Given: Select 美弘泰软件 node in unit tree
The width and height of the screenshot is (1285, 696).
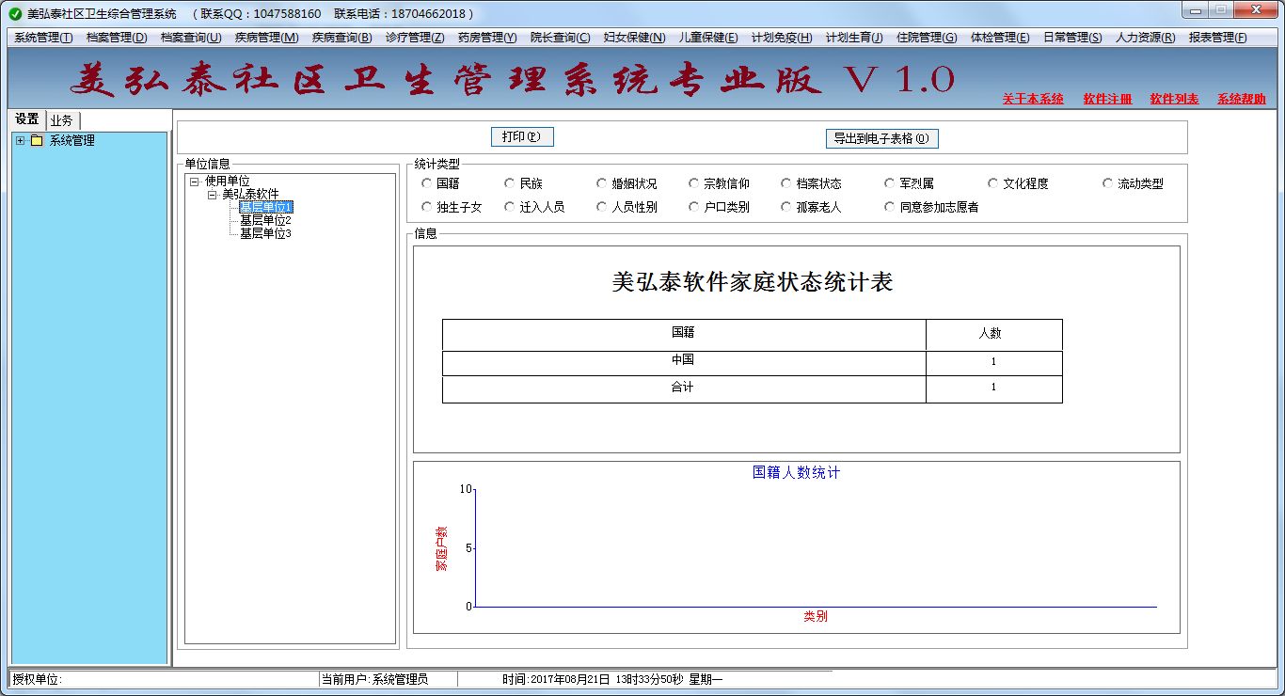Looking at the screenshot, I should (x=250, y=194).
